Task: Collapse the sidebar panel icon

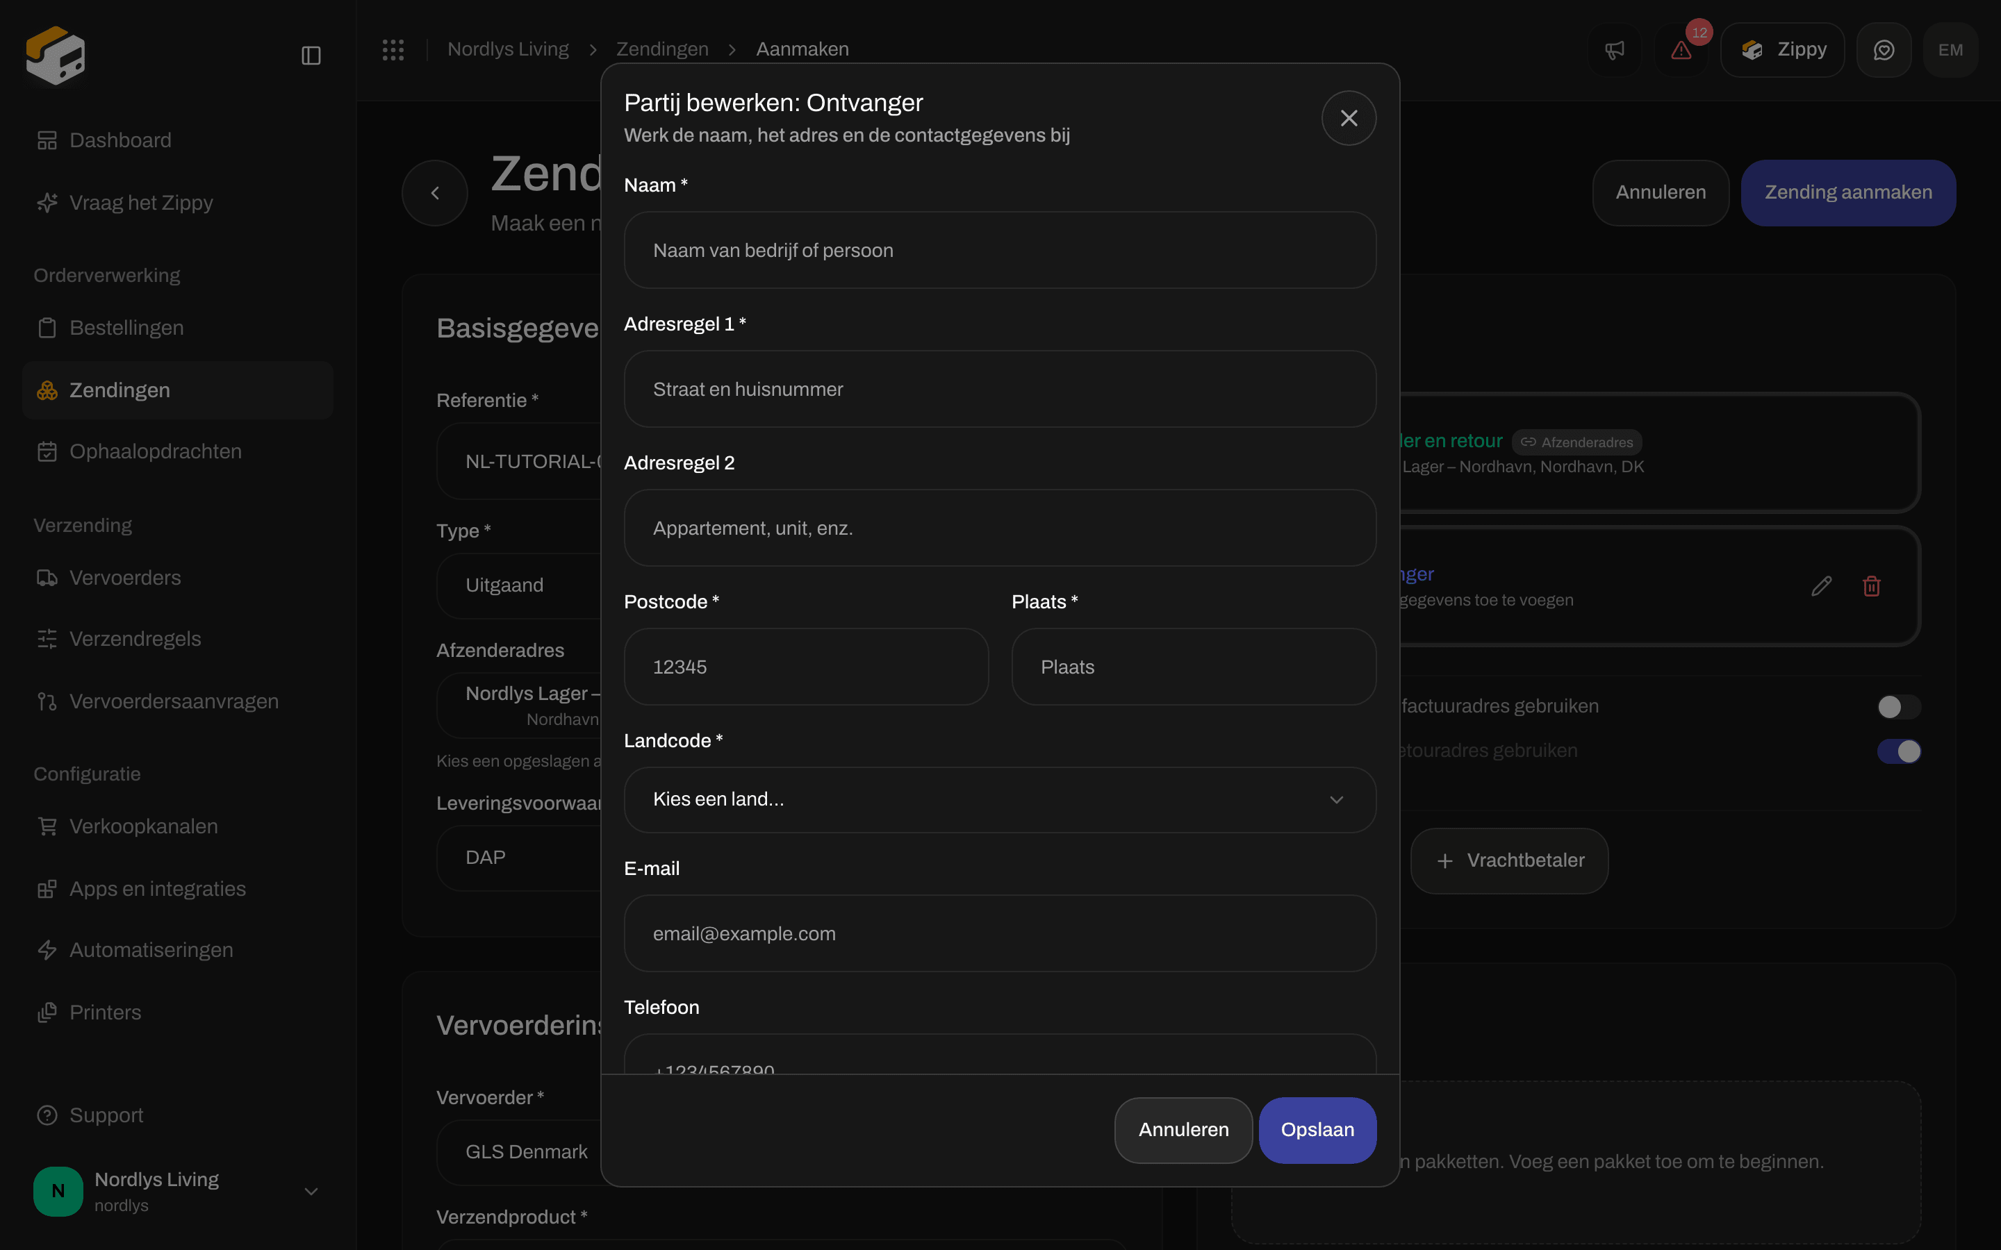Action: coord(311,56)
